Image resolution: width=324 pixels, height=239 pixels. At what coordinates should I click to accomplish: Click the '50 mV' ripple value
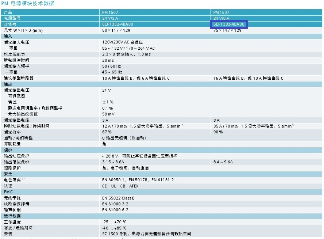click(108, 114)
